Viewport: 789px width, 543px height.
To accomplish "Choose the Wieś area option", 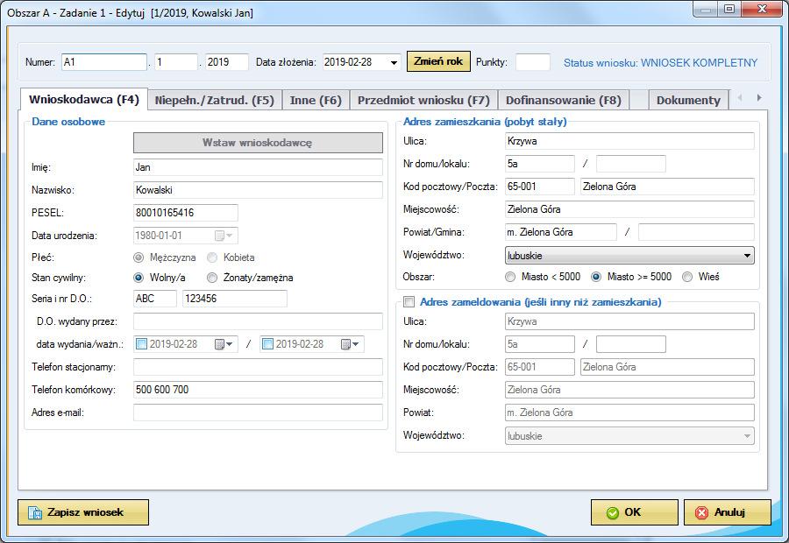I will 687,277.
